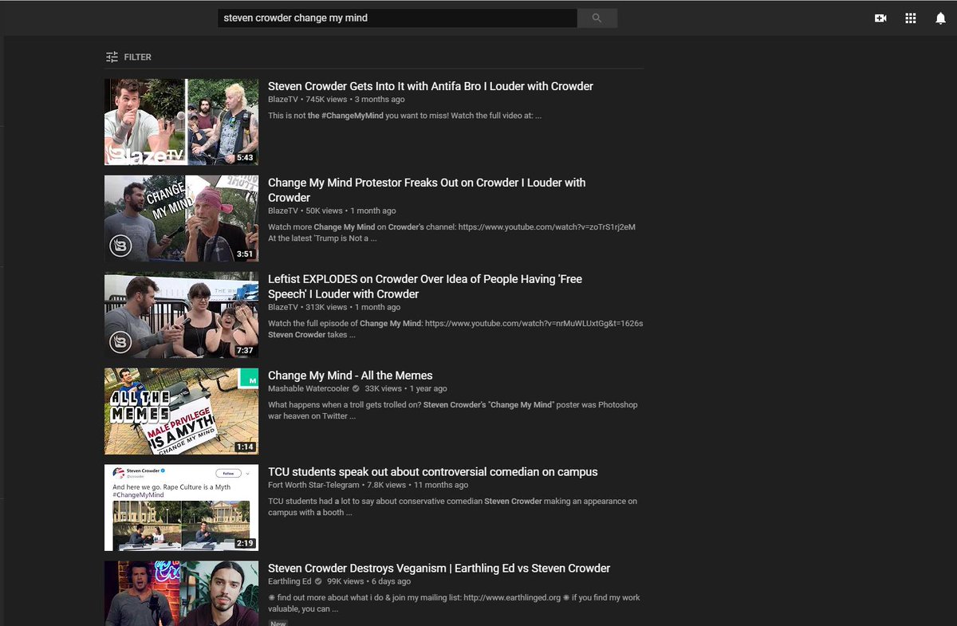Viewport: 957px width, 626px height.
Task: Open Earthling Ed vs Steven Crowder thumbnail
Action: (181, 593)
